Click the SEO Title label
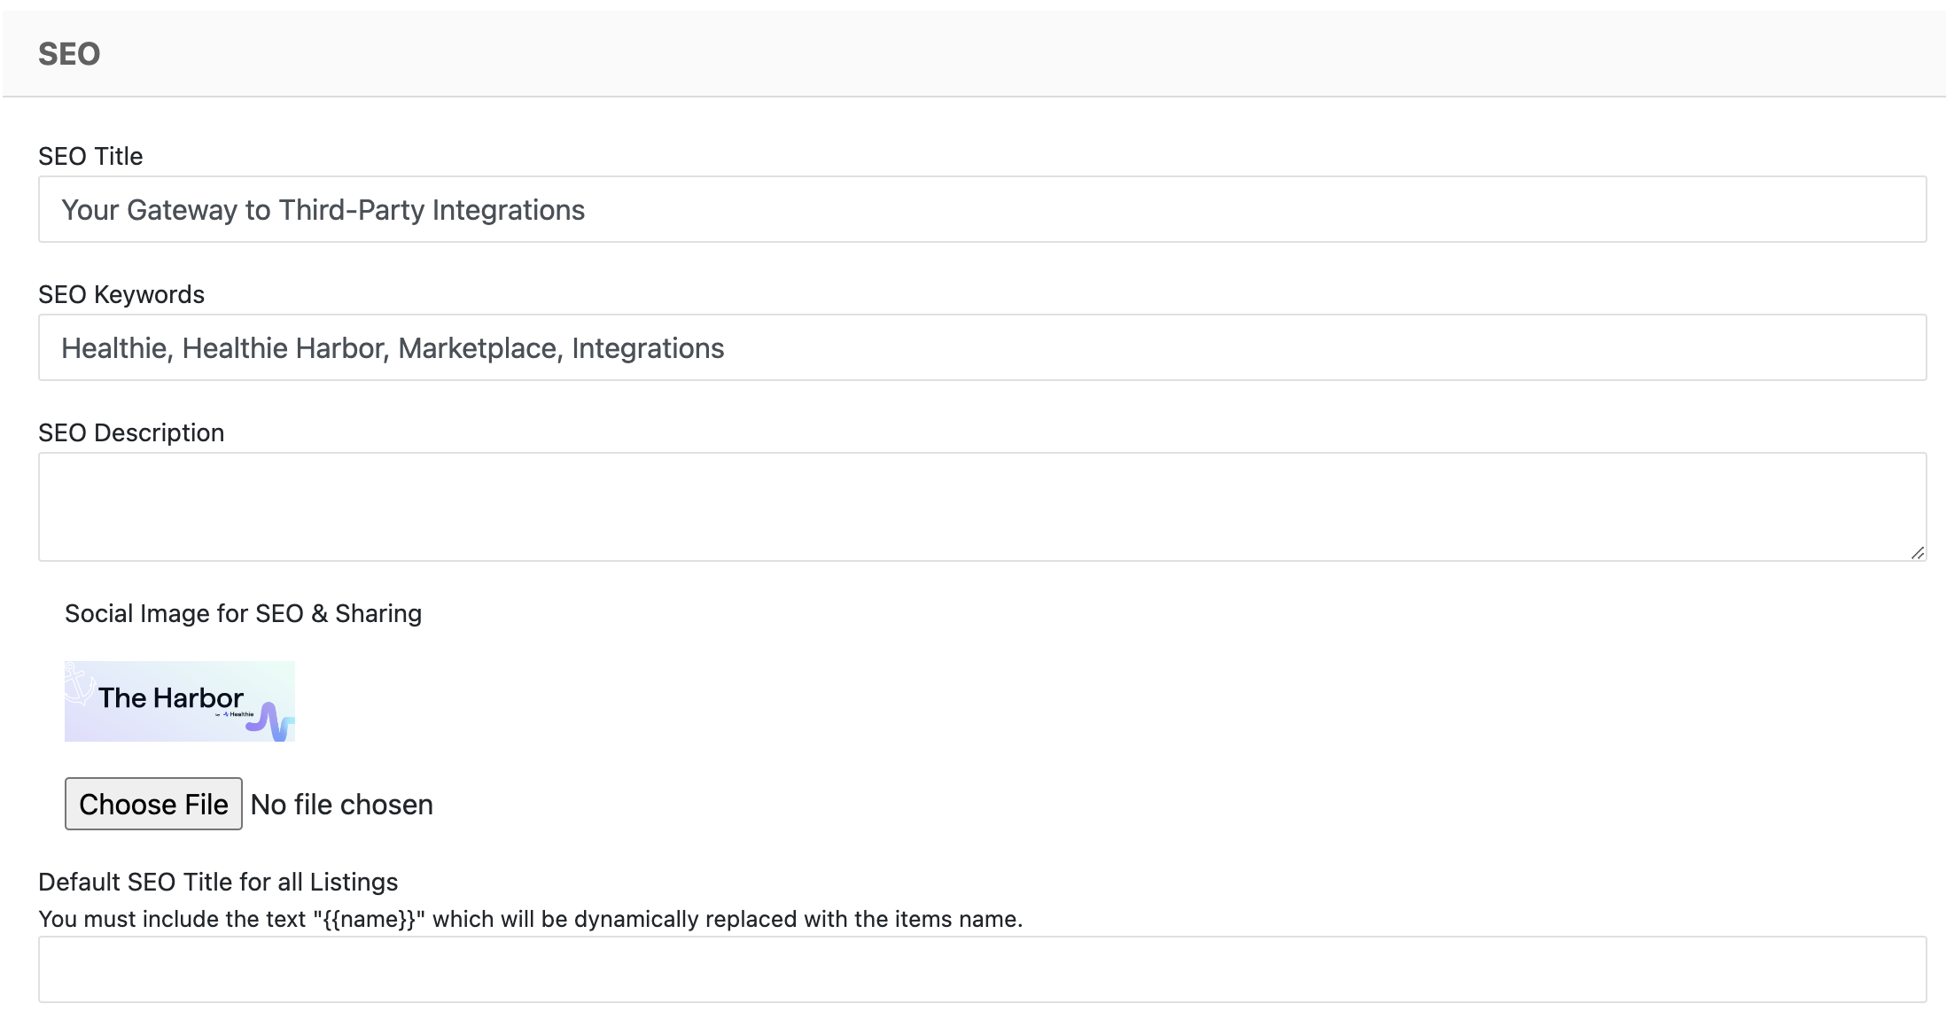Image resolution: width=1946 pixels, height=1035 pixels. (x=90, y=156)
